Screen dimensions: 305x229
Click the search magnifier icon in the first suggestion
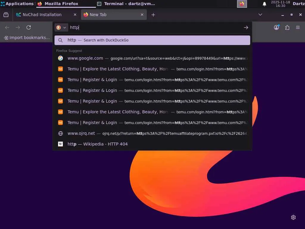tap(60, 40)
